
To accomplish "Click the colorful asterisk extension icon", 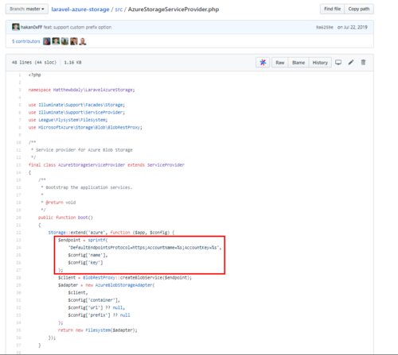I will [x=263, y=63].
